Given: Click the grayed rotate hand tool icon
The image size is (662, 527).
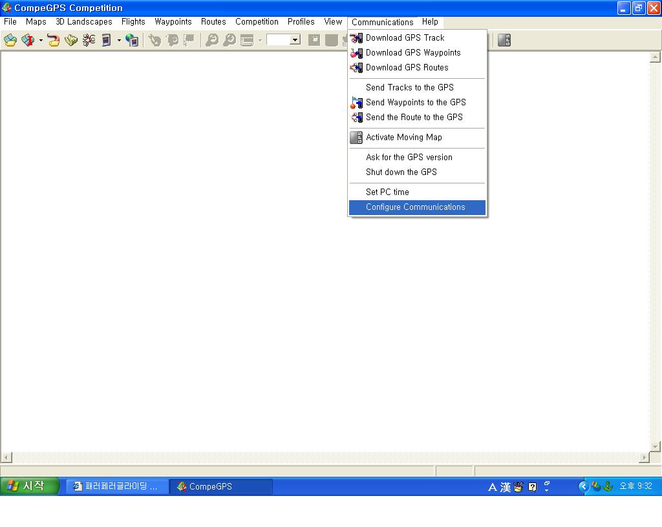Looking at the screenshot, I should click(x=172, y=41).
